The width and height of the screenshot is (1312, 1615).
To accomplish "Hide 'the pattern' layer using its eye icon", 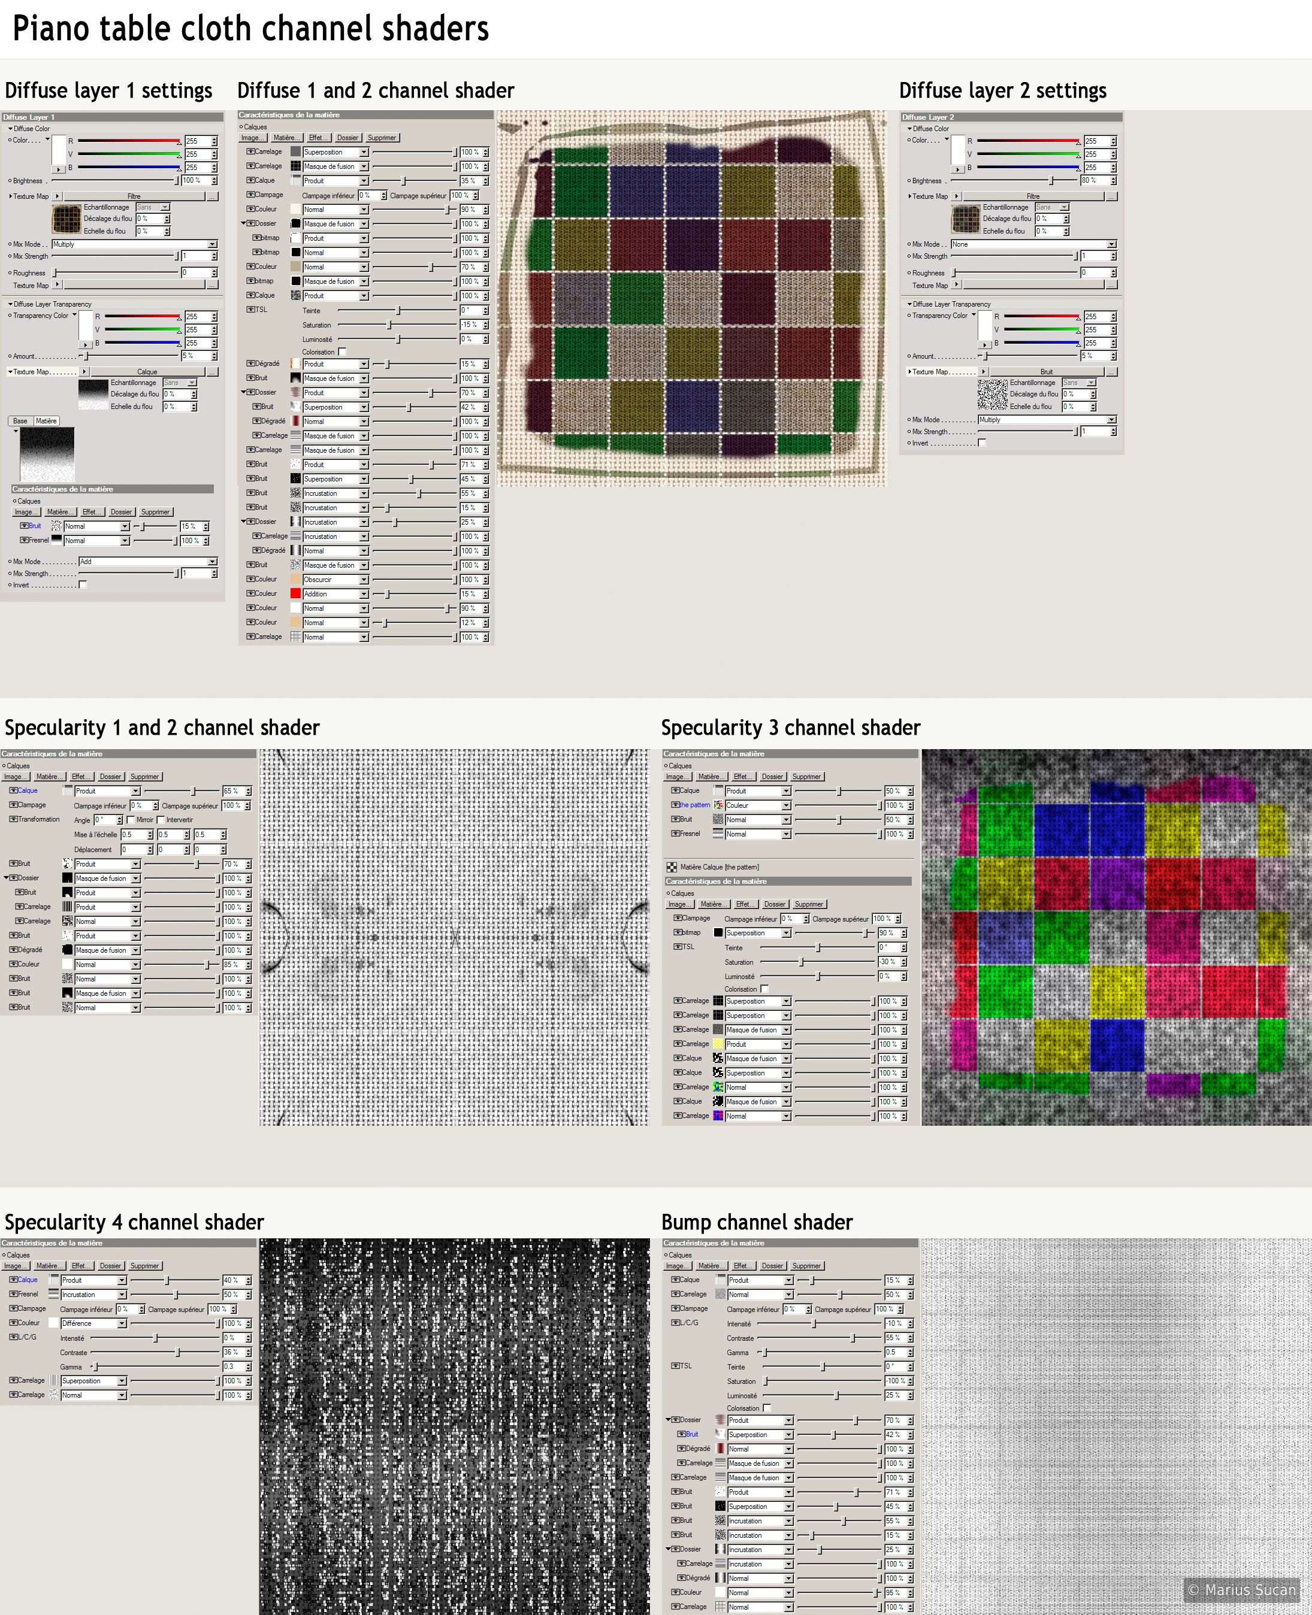I will [x=675, y=805].
